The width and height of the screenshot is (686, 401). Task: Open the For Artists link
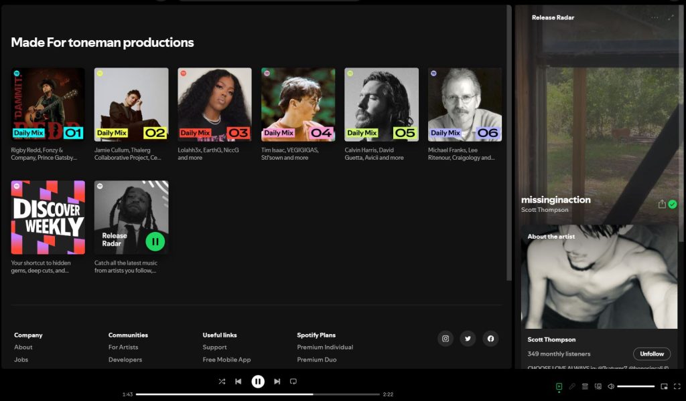123,348
